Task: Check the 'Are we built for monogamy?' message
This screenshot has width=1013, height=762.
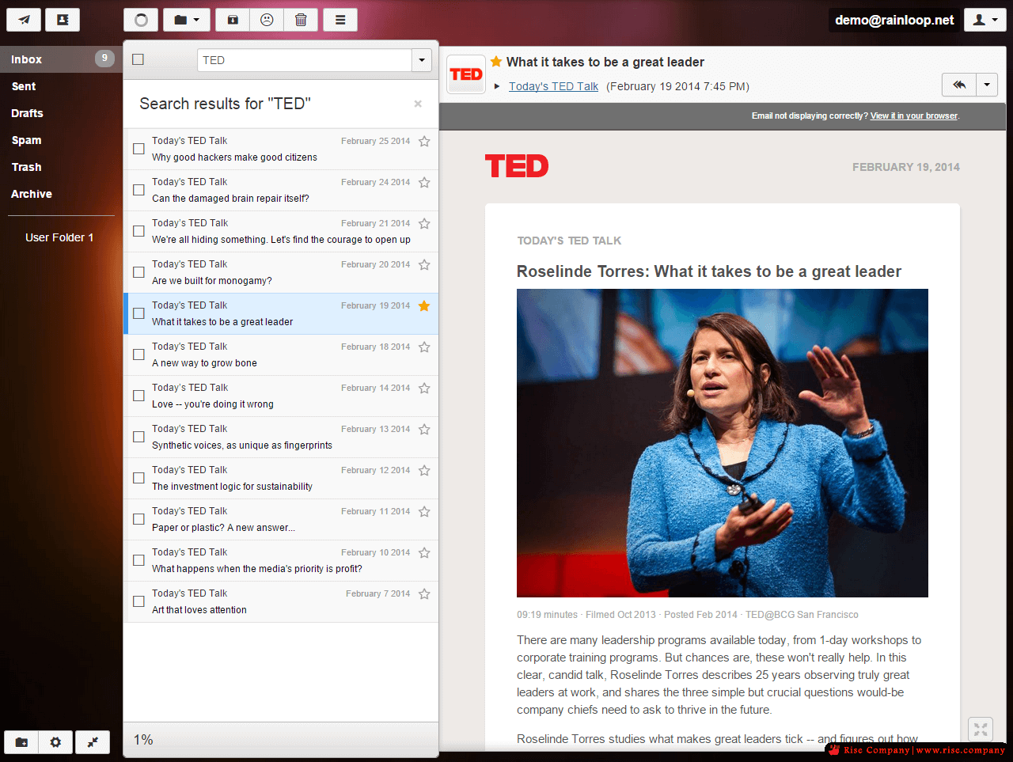Action: pos(138,272)
